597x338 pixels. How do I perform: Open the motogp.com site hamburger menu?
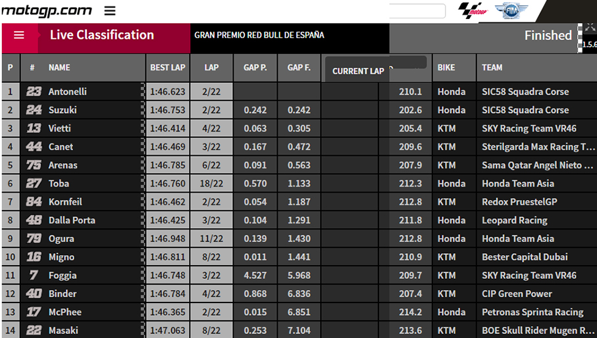pos(110,11)
